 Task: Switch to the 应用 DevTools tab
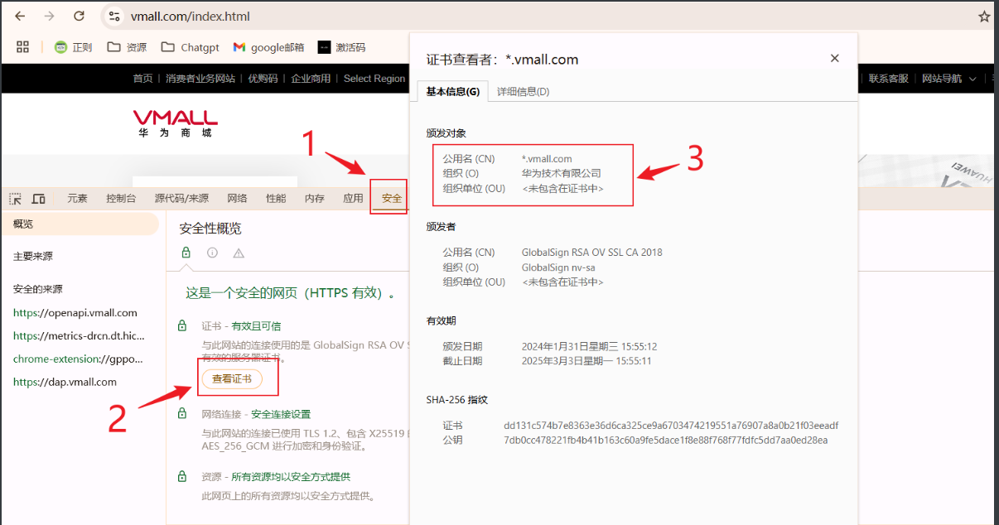353,199
